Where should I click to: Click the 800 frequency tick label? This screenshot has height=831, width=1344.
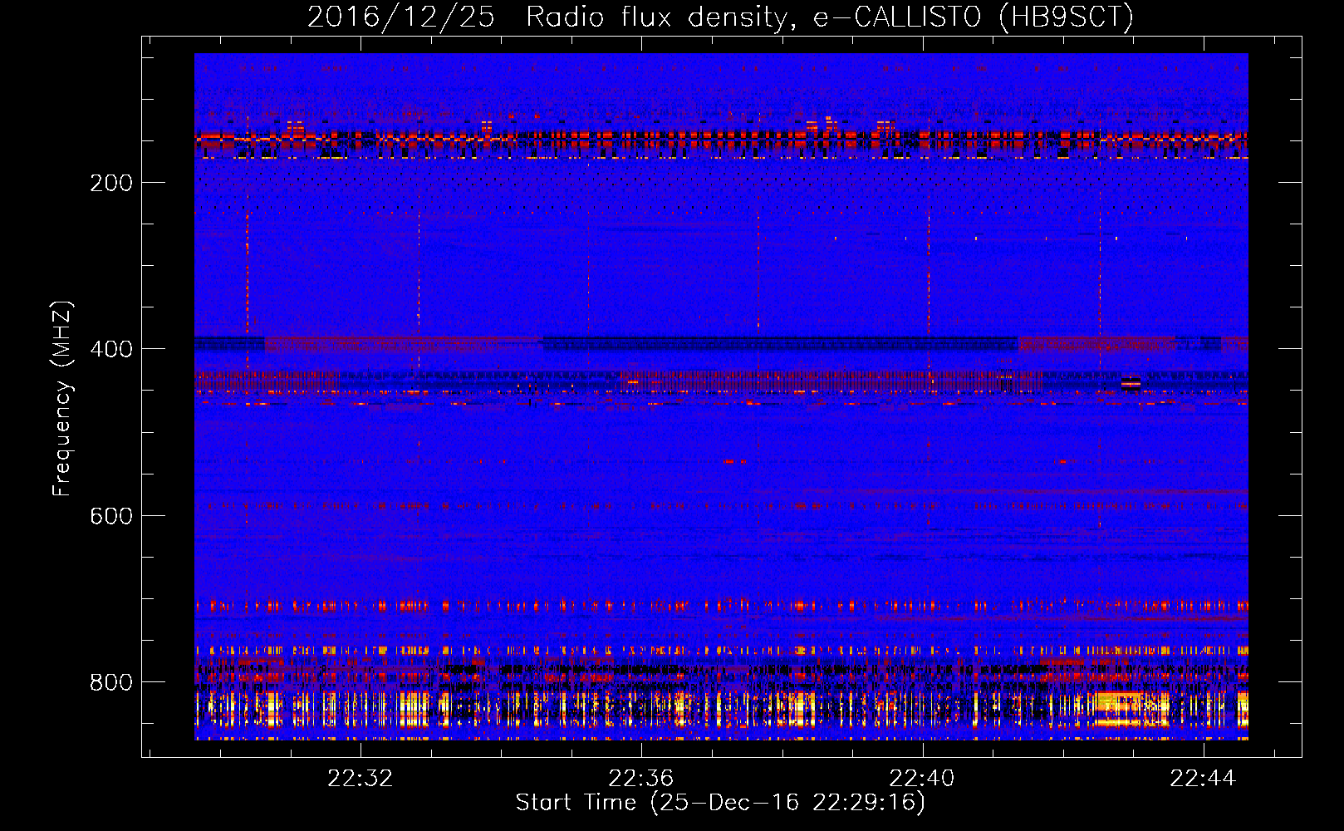click(111, 682)
